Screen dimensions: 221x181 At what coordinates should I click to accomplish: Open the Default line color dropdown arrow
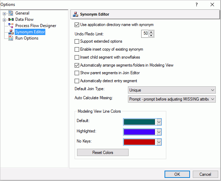click(159, 122)
